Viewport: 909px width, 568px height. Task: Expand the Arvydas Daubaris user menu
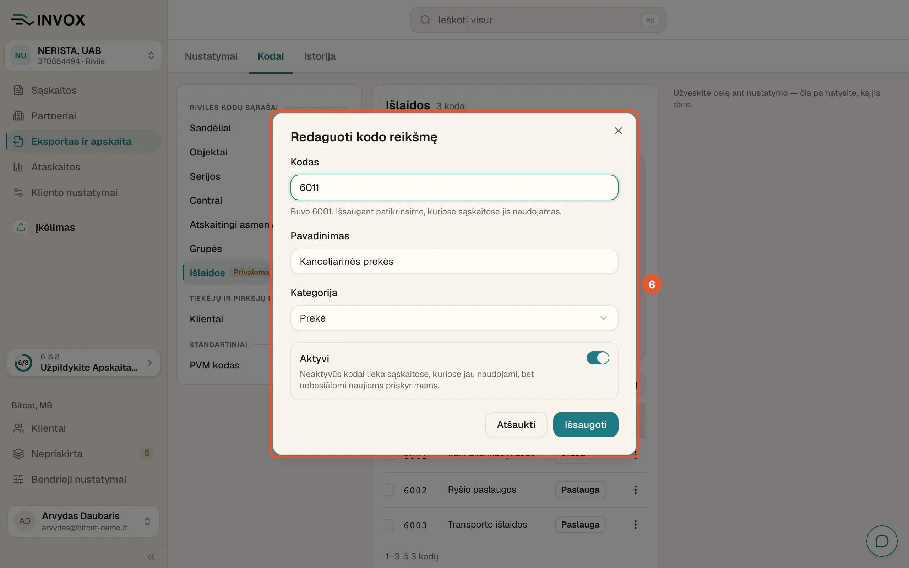pos(83,521)
